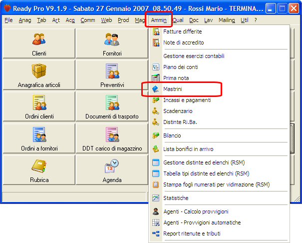Viewport: 302px width, 243px height.
Task: Open DDT carico di magazzino button
Action: coord(112,138)
